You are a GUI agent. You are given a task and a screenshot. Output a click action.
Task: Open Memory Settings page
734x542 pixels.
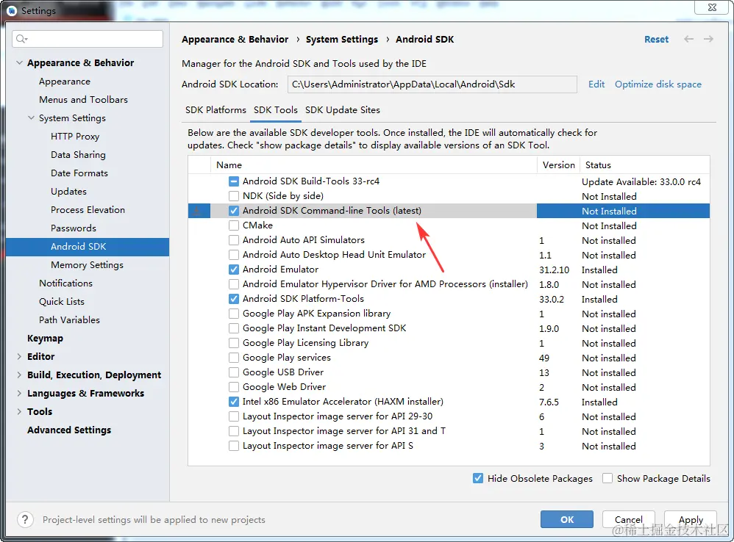tap(87, 265)
